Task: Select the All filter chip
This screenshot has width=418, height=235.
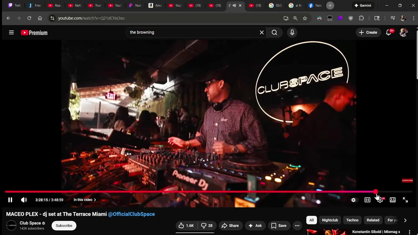Action: click(x=312, y=220)
